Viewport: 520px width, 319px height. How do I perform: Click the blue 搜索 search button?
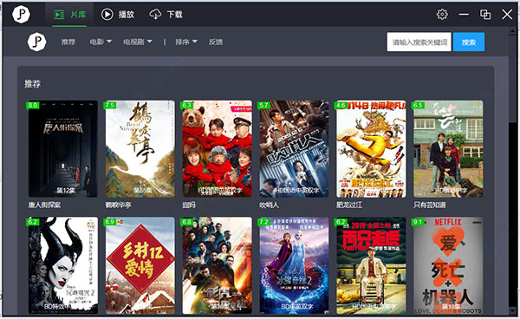coord(469,42)
